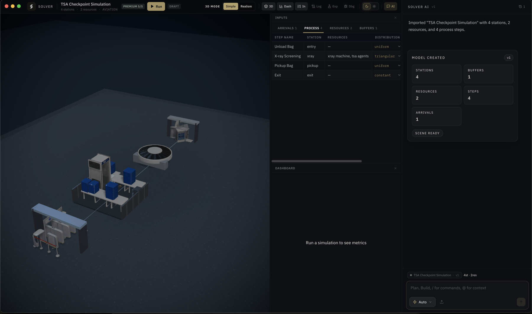The height and width of the screenshot is (314, 532).
Task: Close the Dashboard panel
Action: (395, 168)
